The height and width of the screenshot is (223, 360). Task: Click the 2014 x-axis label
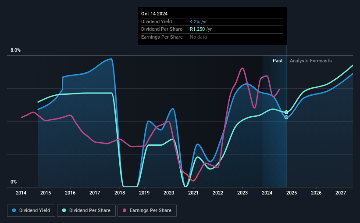(21, 193)
